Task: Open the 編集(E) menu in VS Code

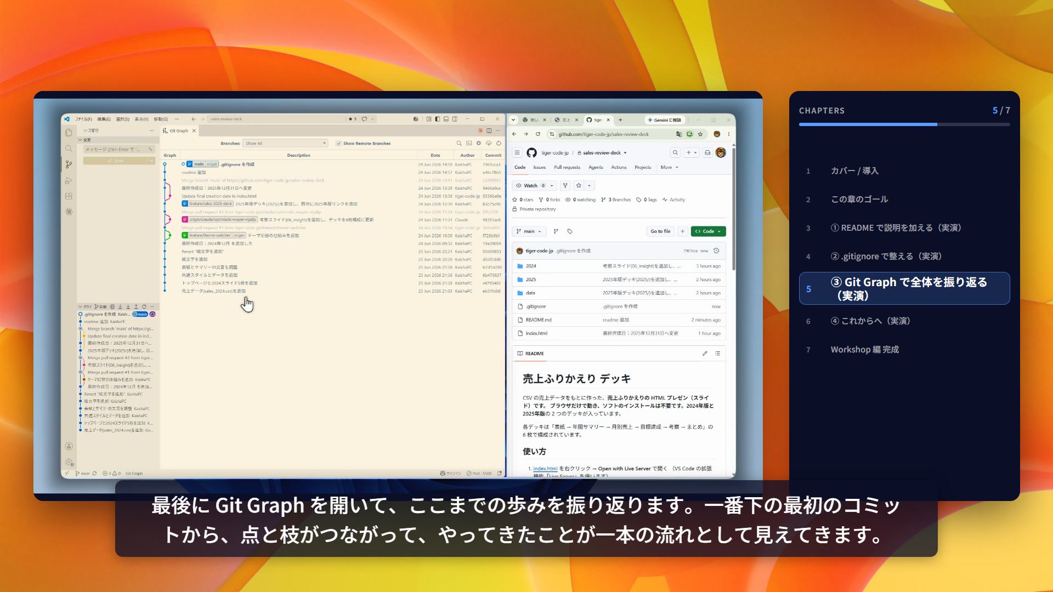Action: 104,119
